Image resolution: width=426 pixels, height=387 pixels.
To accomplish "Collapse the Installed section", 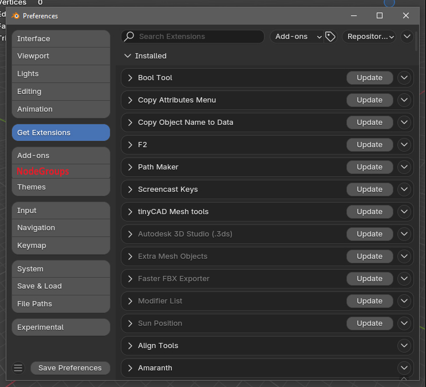I will click(x=128, y=56).
